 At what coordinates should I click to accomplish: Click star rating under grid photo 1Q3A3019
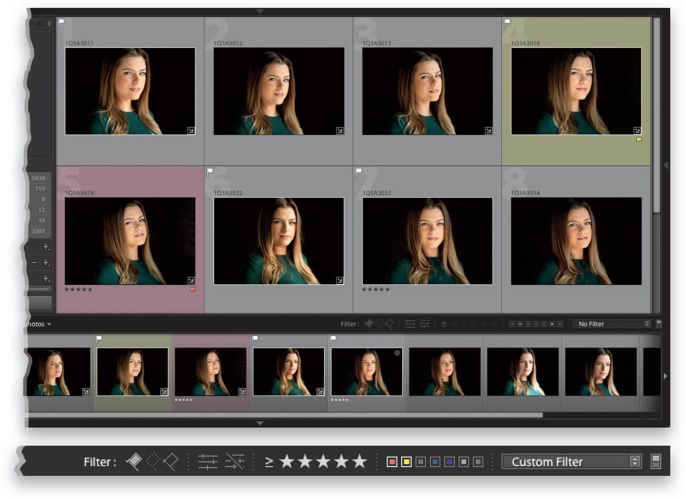coord(78,289)
